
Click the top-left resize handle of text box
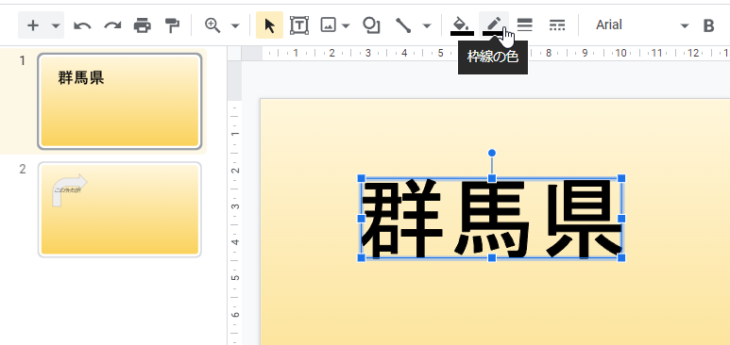[x=361, y=178]
